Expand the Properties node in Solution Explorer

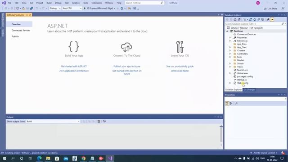[x=230, y=38]
